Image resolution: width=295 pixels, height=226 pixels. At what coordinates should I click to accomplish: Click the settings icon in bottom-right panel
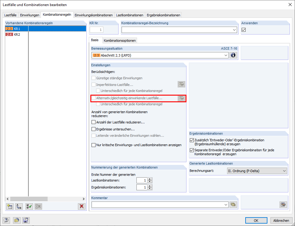283,205
